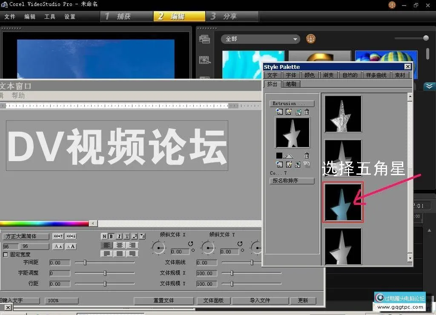This screenshot has width=436, height=315.
Task: Click the 字间距 slider handle
Action: click(x=85, y=263)
